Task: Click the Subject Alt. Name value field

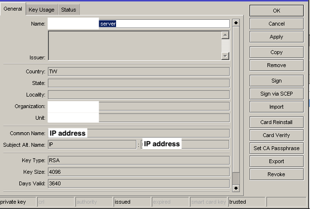Action: click(185, 144)
